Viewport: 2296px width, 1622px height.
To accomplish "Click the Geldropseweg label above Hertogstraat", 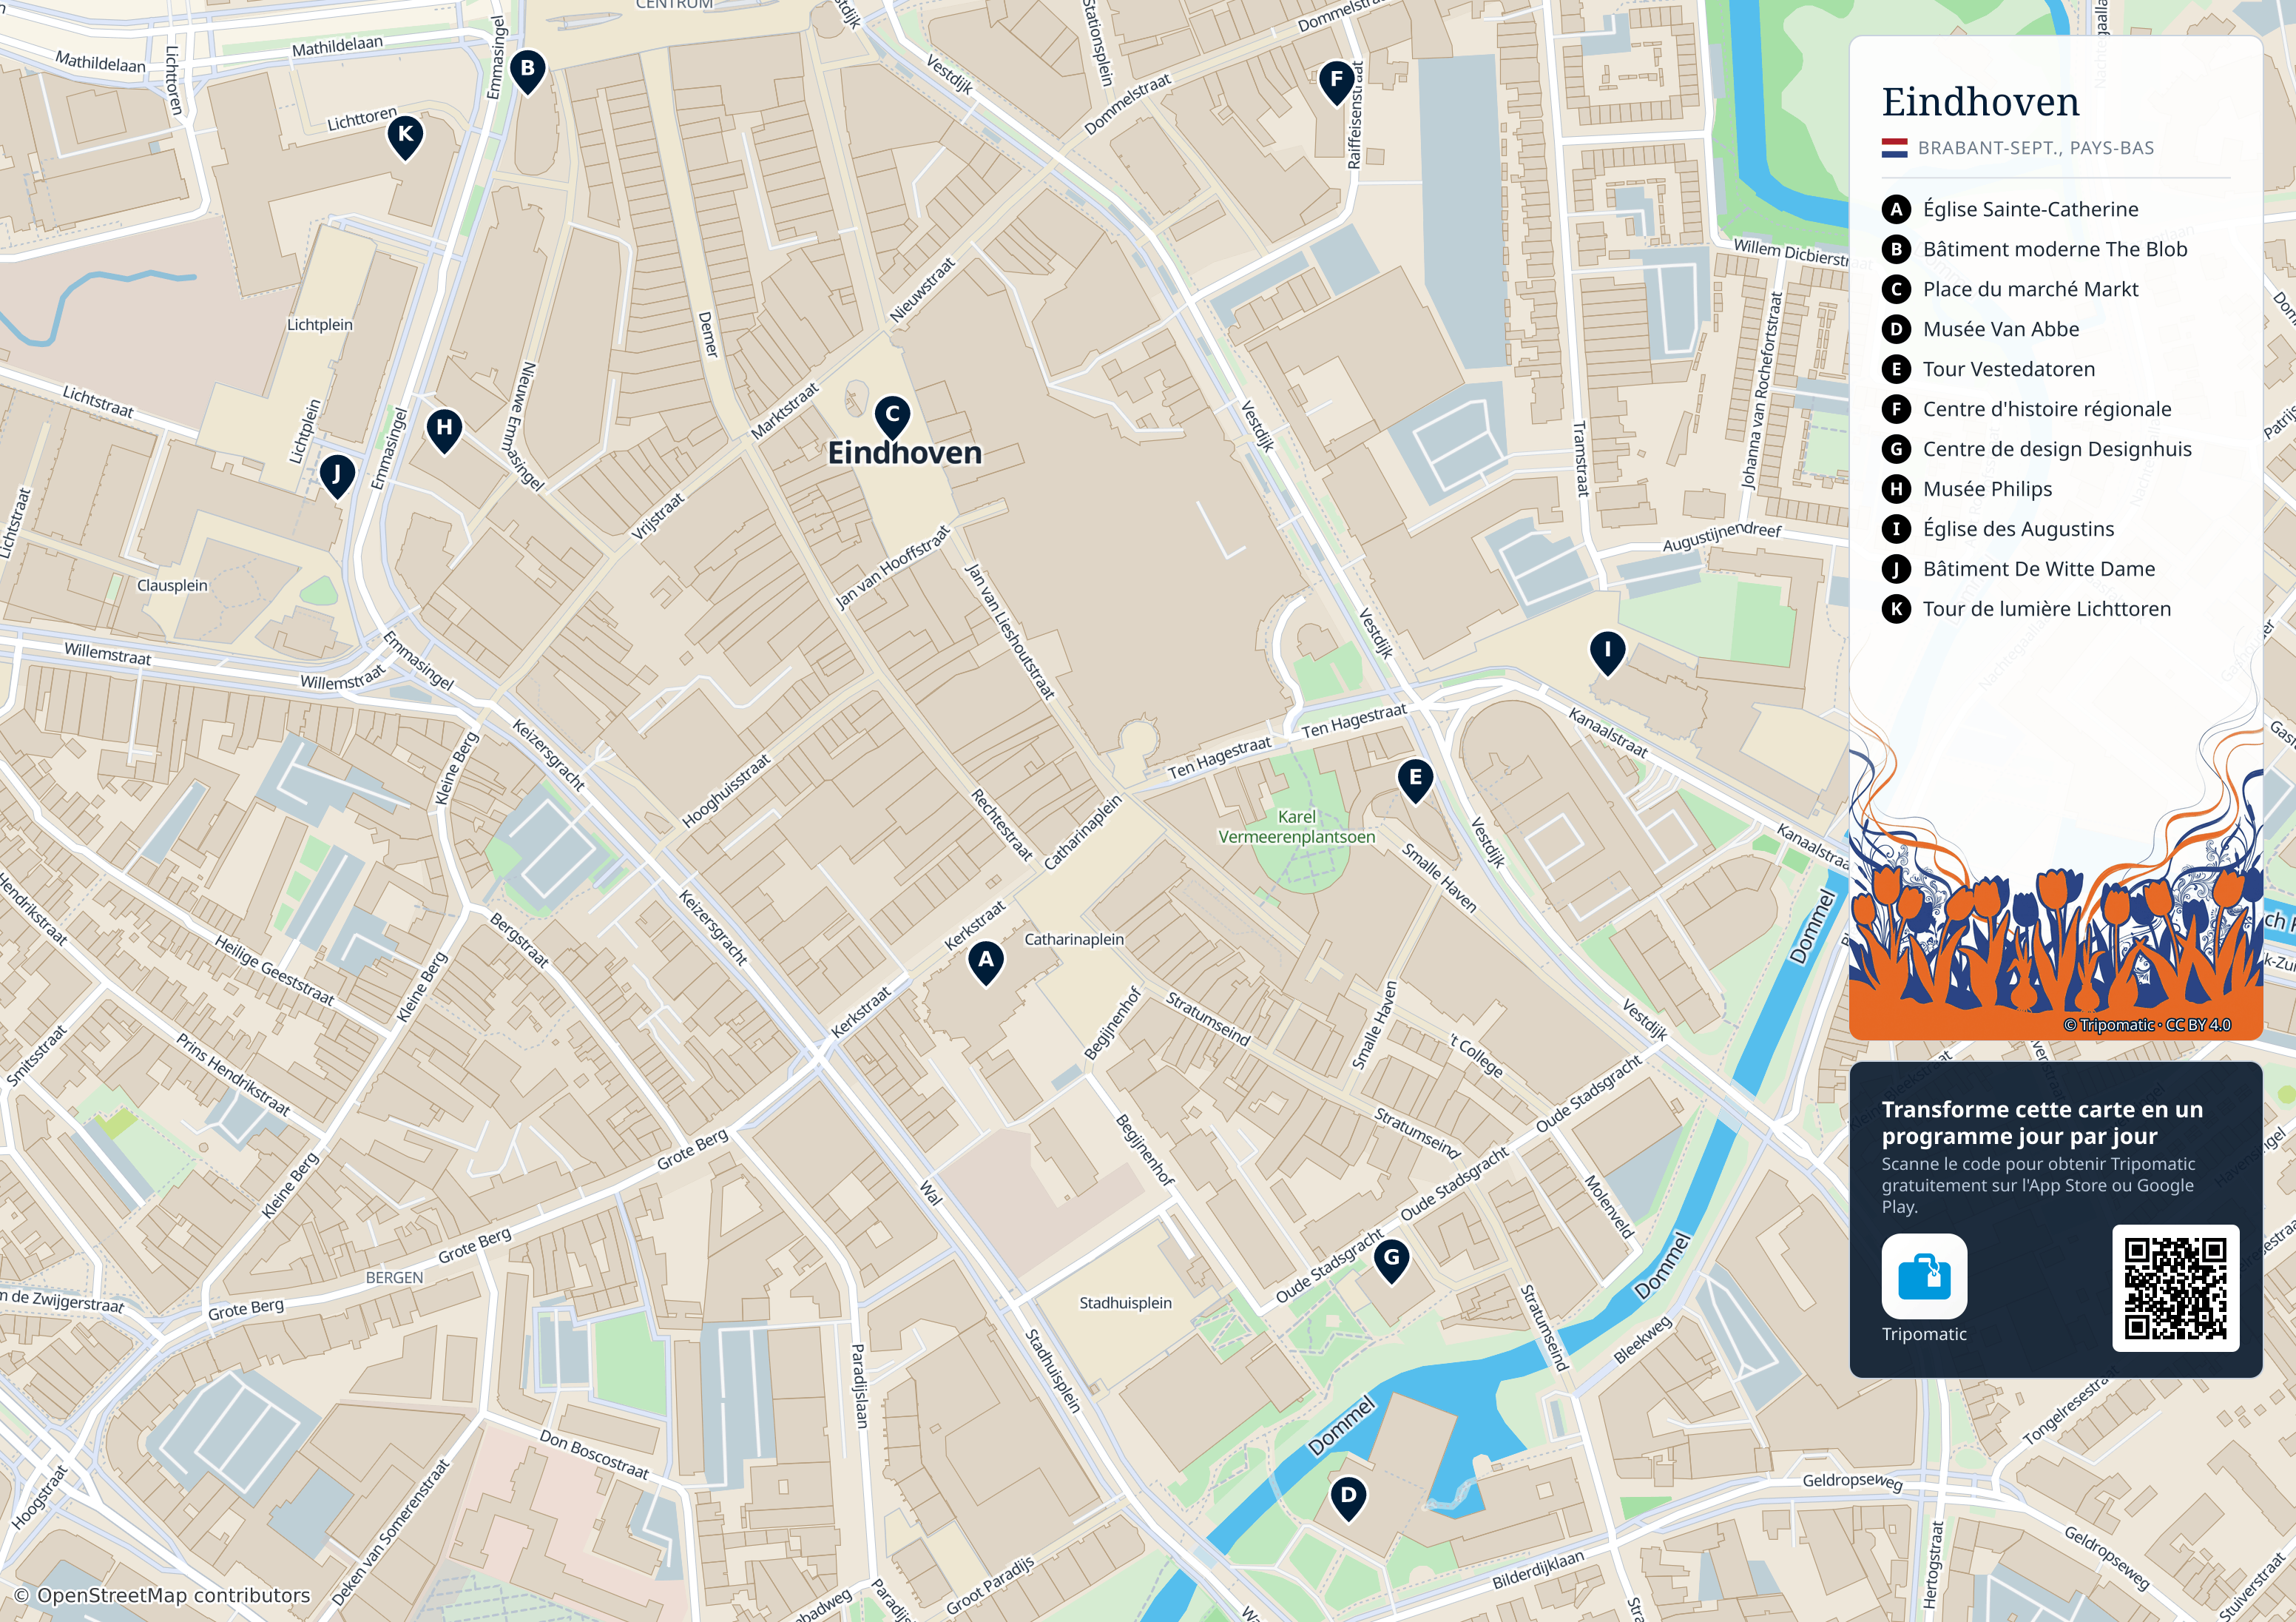I will point(1852,1481).
